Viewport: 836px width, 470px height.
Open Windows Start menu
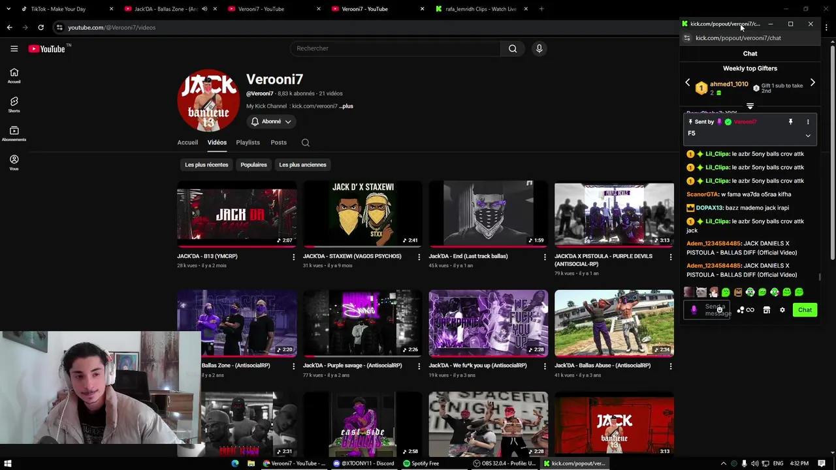[8, 463]
